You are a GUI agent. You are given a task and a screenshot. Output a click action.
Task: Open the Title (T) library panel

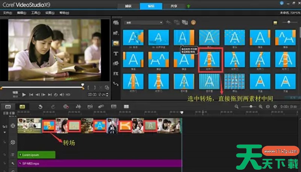[x=116, y=54]
